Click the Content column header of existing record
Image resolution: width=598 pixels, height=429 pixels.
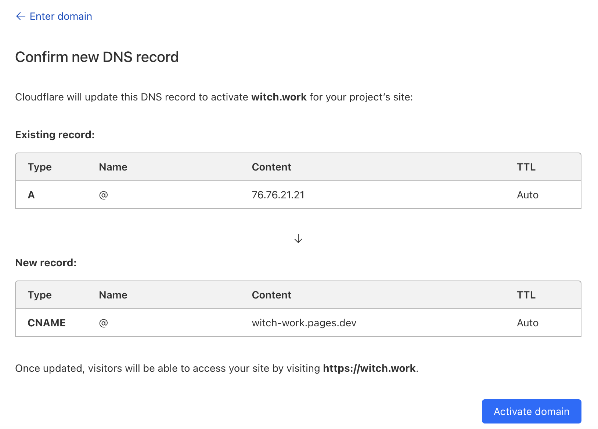271,167
